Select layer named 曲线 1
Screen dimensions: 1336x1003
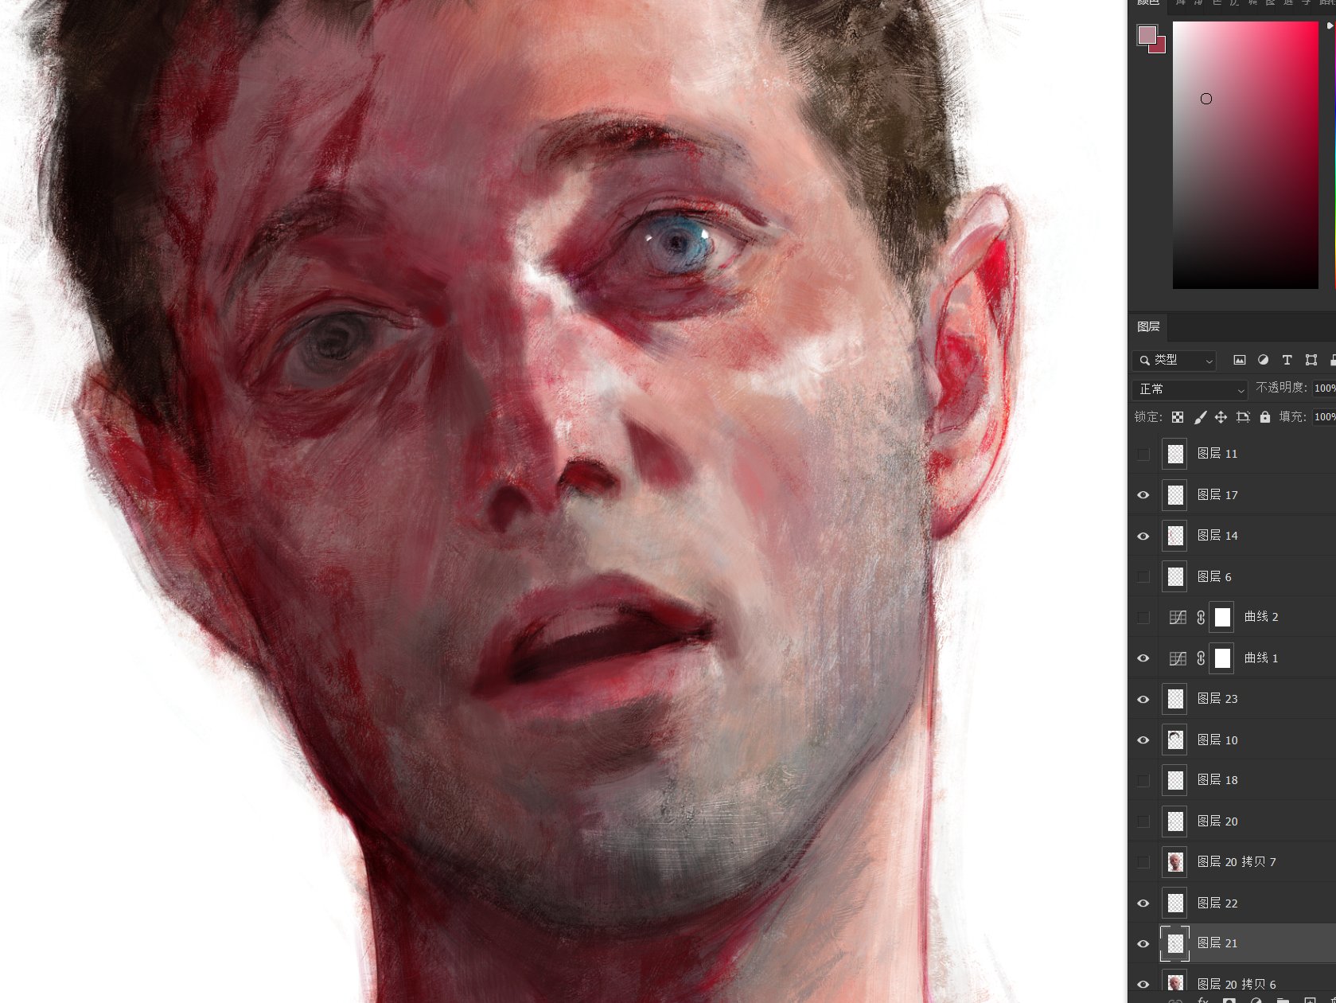(1261, 658)
